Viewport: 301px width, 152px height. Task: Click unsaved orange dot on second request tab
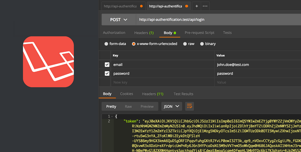click(187, 6)
